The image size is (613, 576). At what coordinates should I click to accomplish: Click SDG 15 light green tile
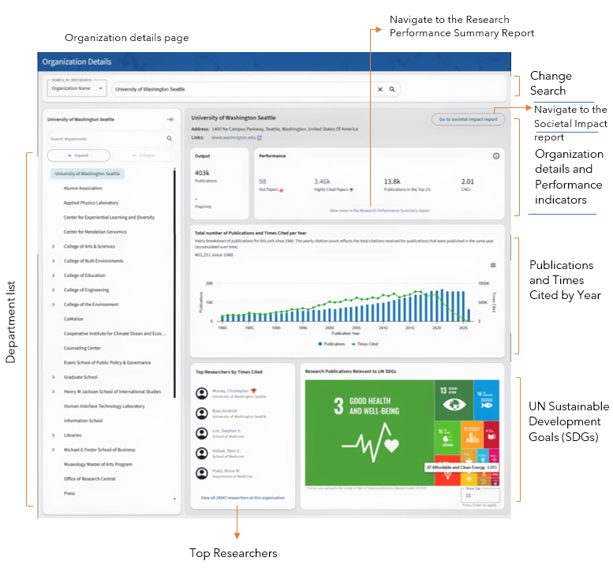pyautogui.click(x=447, y=438)
